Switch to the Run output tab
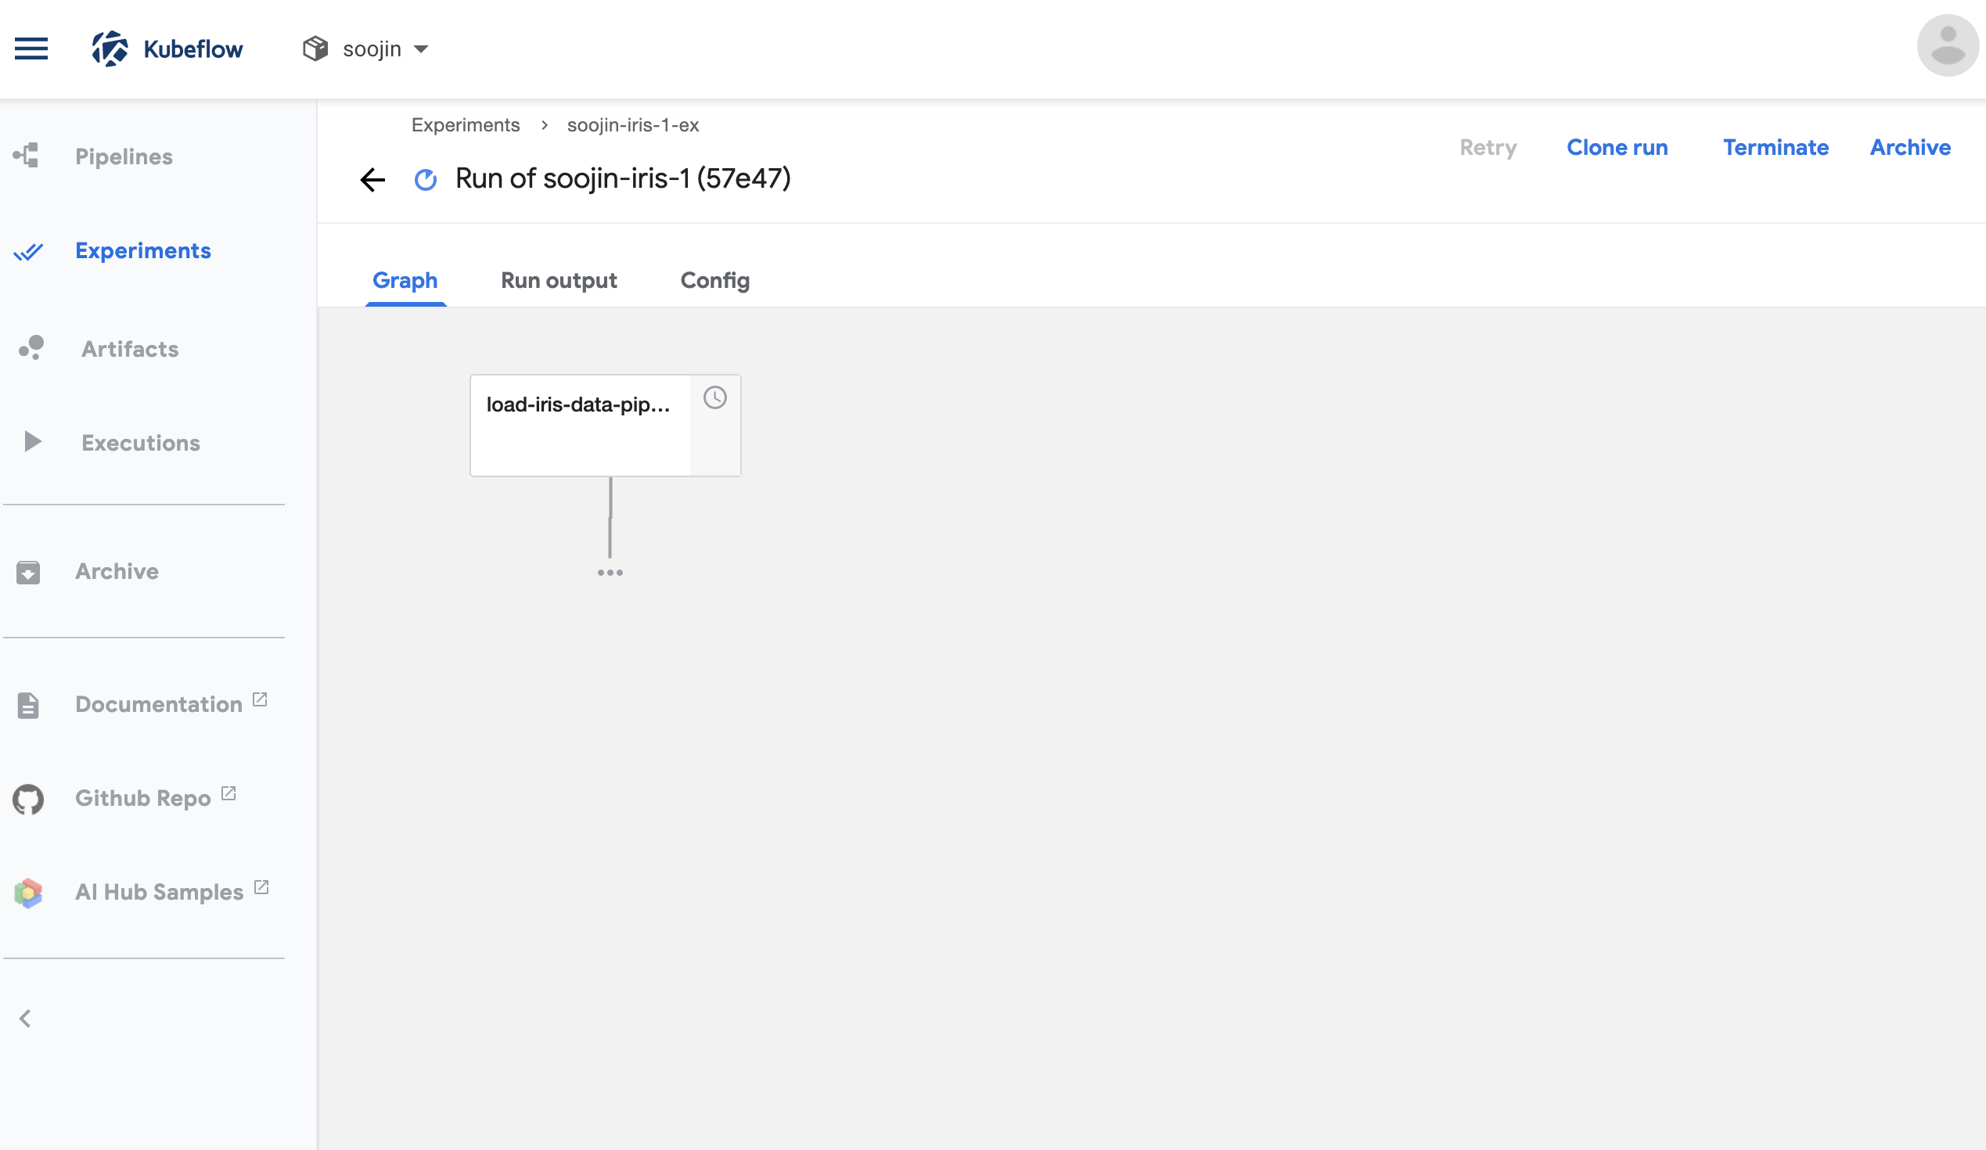Screen dimensions: 1986x1150 tap(559, 280)
